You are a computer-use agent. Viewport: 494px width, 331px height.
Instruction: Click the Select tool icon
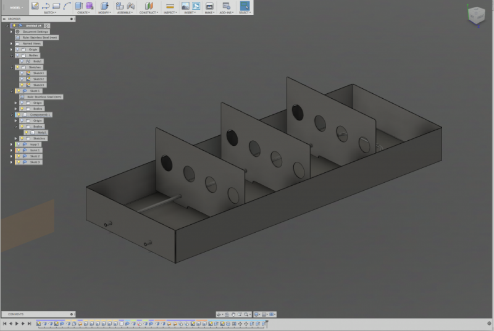click(x=245, y=6)
